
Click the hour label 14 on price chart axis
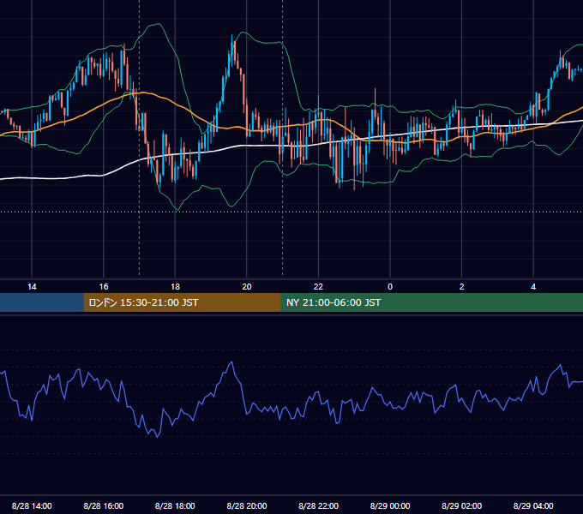coord(32,287)
